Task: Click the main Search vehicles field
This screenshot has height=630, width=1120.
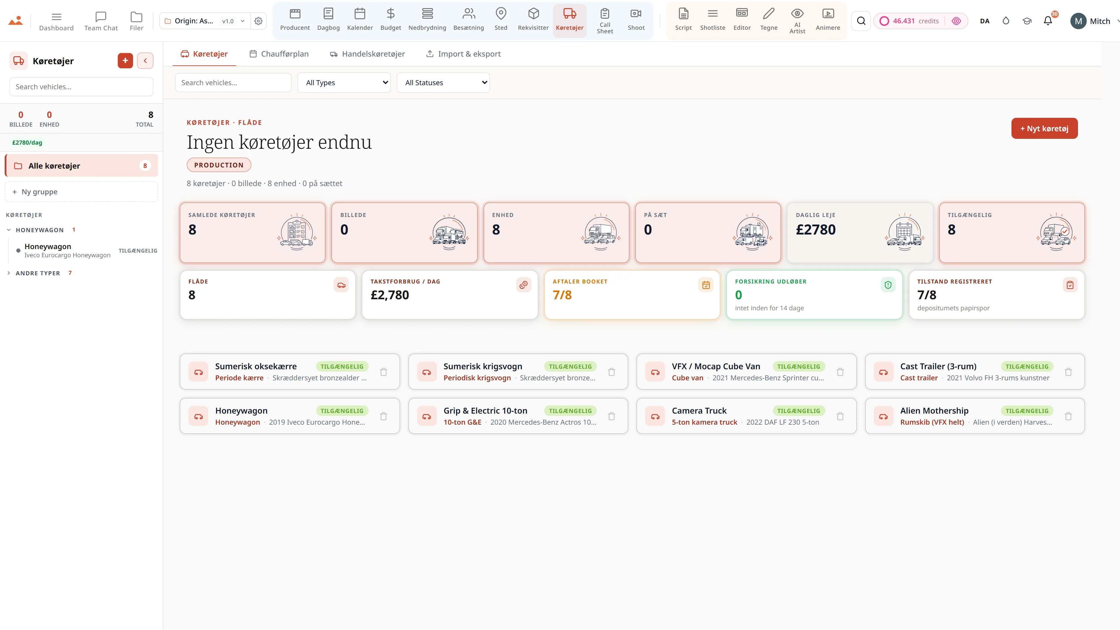Action: pos(233,83)
